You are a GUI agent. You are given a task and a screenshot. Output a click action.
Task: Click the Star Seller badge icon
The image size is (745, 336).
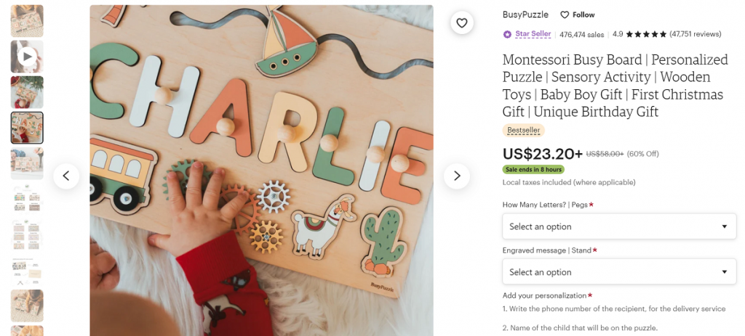click(507, 34)
